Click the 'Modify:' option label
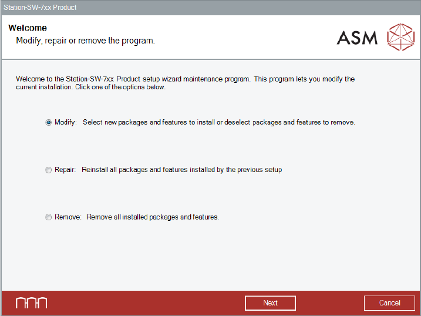Screen dimensions: 421x316 click(66, 122)
